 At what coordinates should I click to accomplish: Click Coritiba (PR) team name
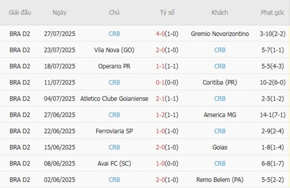tap(220, 82)
